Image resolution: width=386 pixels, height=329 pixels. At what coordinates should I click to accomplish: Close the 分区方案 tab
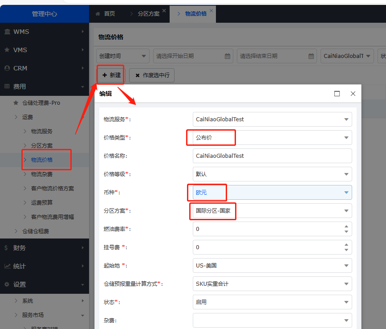pos(164,11)
